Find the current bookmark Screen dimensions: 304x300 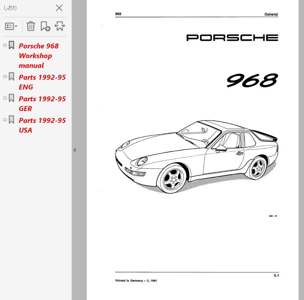(x=60, y=26)
